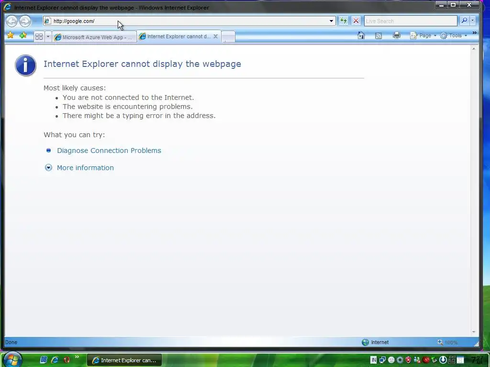Click the scrollbar down arrow
This screenshot has height=367, width=490.
tap(474, 332)
